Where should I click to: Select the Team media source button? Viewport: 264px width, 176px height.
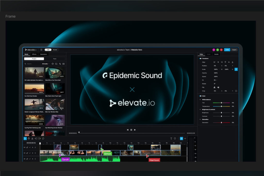[x=55, y=59]
